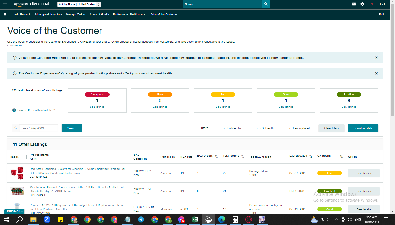Click the header Search input field
Image resolution: width=395 pixels, height=225 pixels.
pyautogui.click(x=222, y=4)
